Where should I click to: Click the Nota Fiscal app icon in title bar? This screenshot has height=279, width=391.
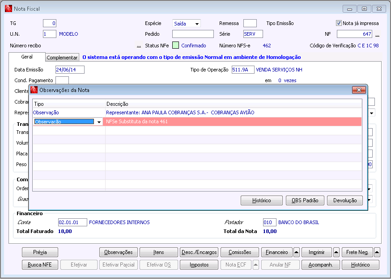[8, 8]
